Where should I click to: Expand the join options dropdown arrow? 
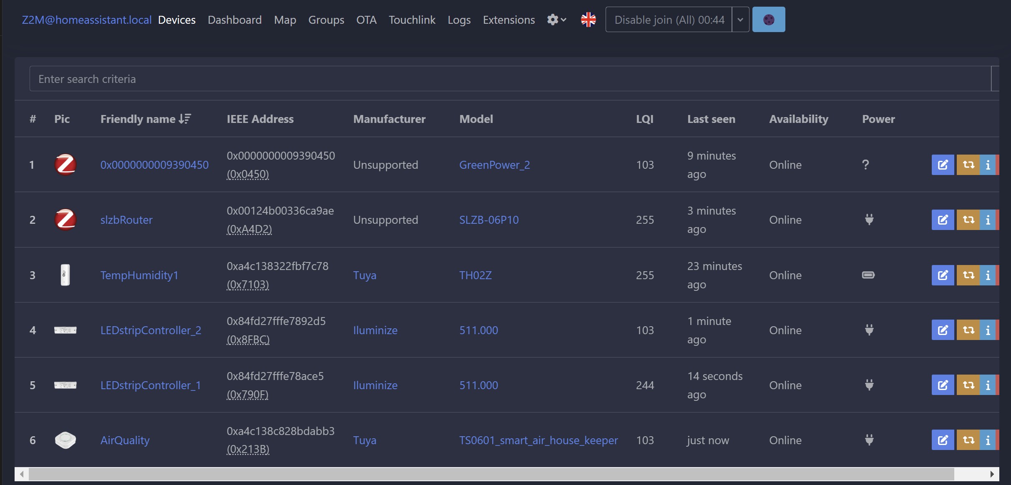tap(740, 20)
